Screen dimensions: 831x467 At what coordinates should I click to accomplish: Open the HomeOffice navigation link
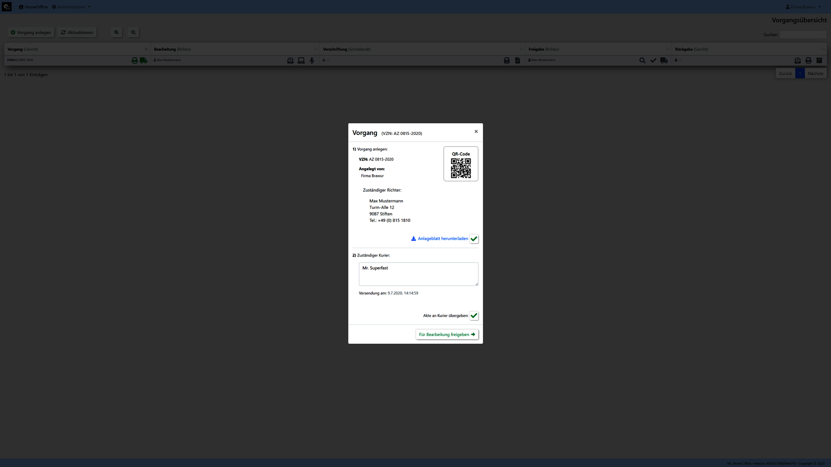[x=33, y=7]
